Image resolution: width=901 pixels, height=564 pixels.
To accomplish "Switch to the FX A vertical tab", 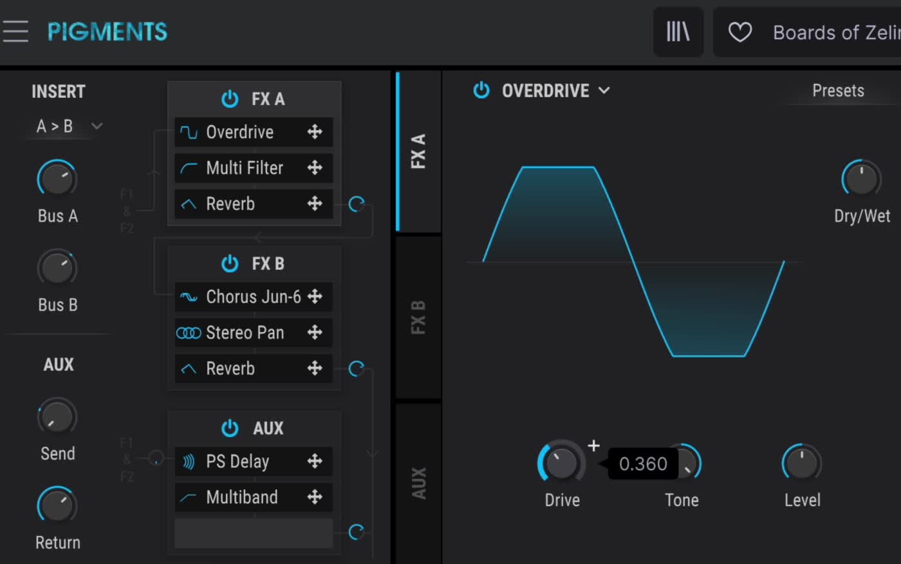I will tap(418, 151).
